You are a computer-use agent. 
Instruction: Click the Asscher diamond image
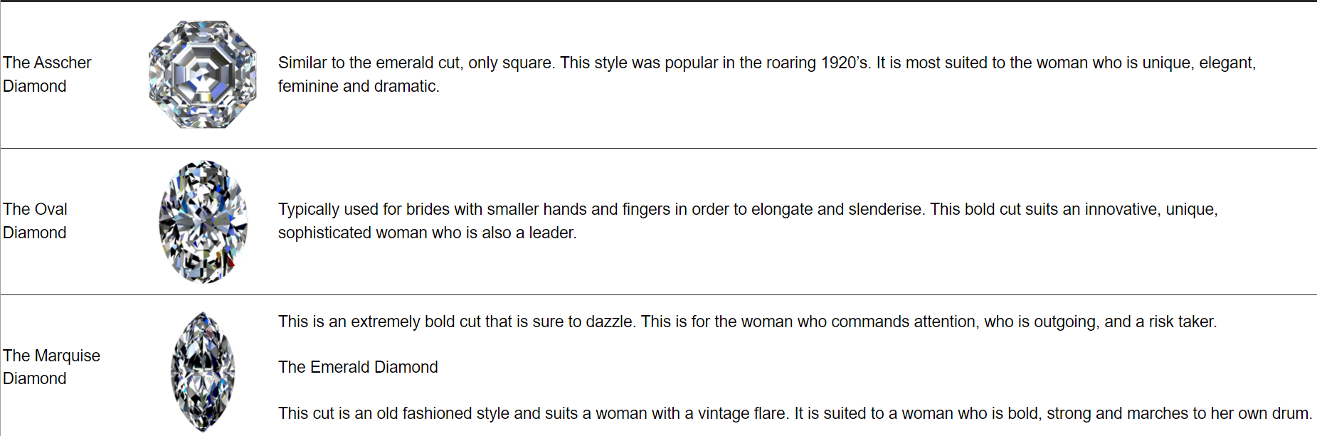[x=203, y=75]
